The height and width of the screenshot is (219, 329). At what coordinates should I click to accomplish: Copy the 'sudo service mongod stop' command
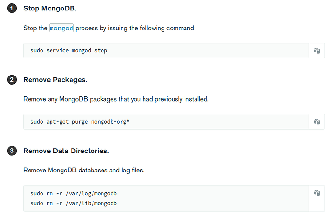(317, 51)
